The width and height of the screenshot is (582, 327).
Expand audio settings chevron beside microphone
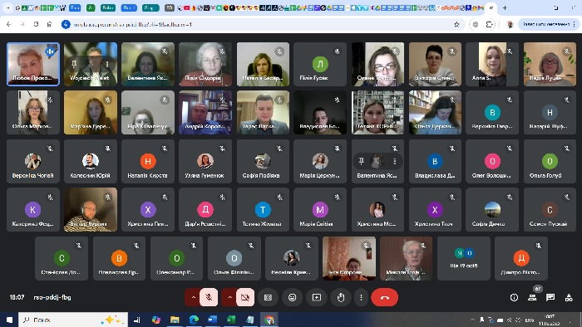click(x=193, y=297)
